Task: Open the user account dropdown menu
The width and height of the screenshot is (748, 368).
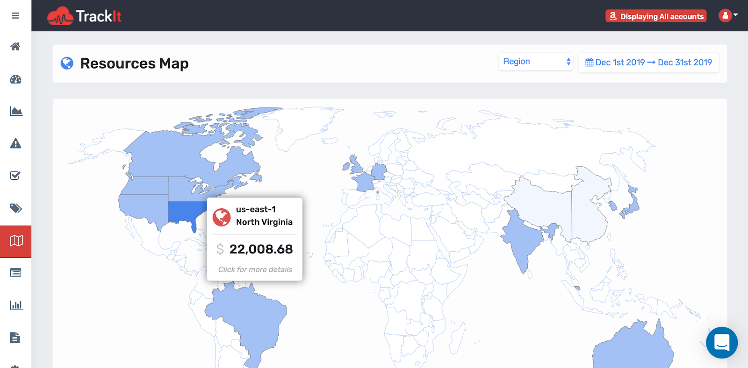Action: (728, 16)
